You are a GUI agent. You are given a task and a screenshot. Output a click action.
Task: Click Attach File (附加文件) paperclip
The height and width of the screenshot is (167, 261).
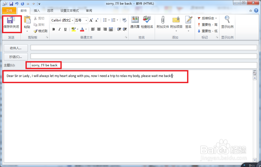(x=163, y=22)
